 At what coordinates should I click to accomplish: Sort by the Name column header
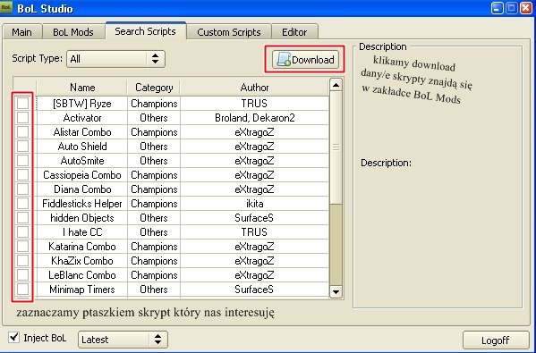(82, 88)
